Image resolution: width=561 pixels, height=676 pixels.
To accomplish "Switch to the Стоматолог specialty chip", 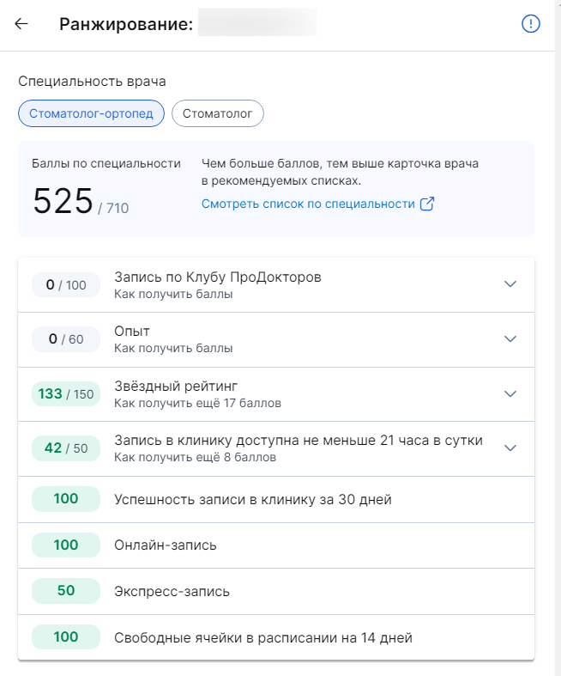I will (218, 113).
